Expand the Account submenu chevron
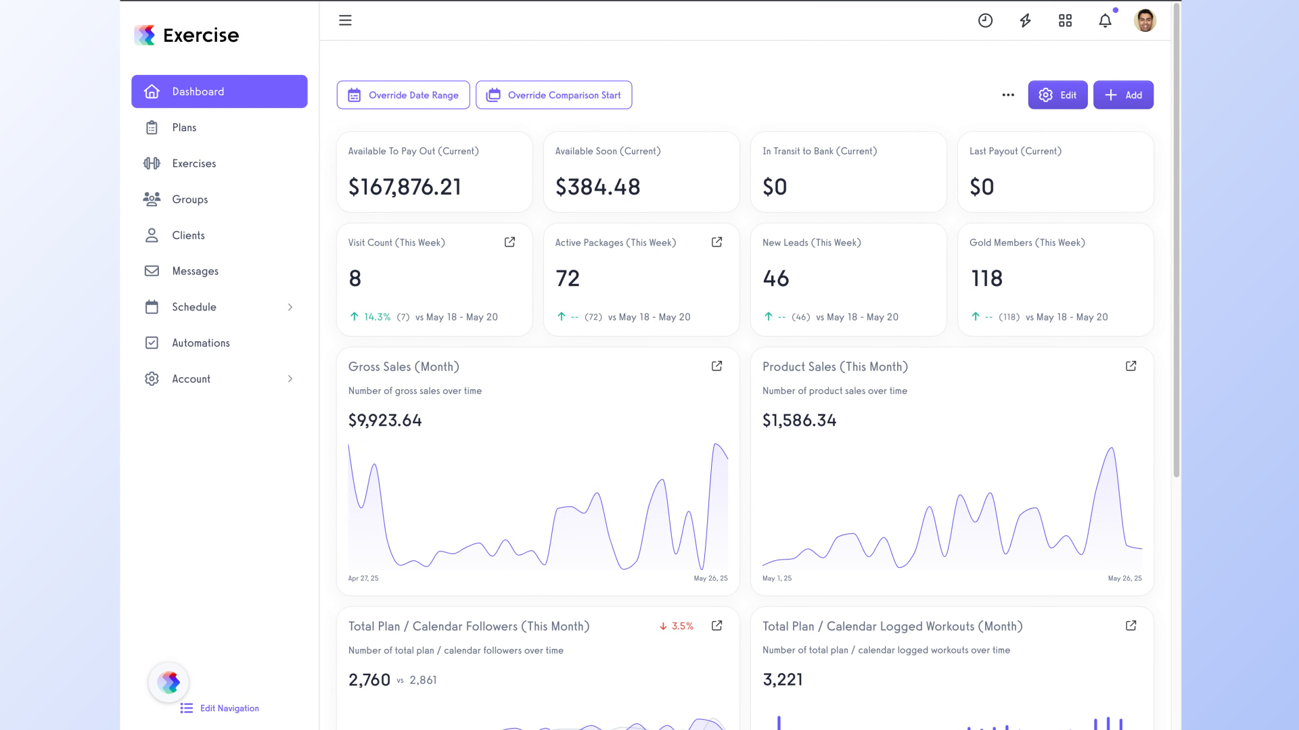The width and height of the screenshot is (1299, 730). pos(290,379)
